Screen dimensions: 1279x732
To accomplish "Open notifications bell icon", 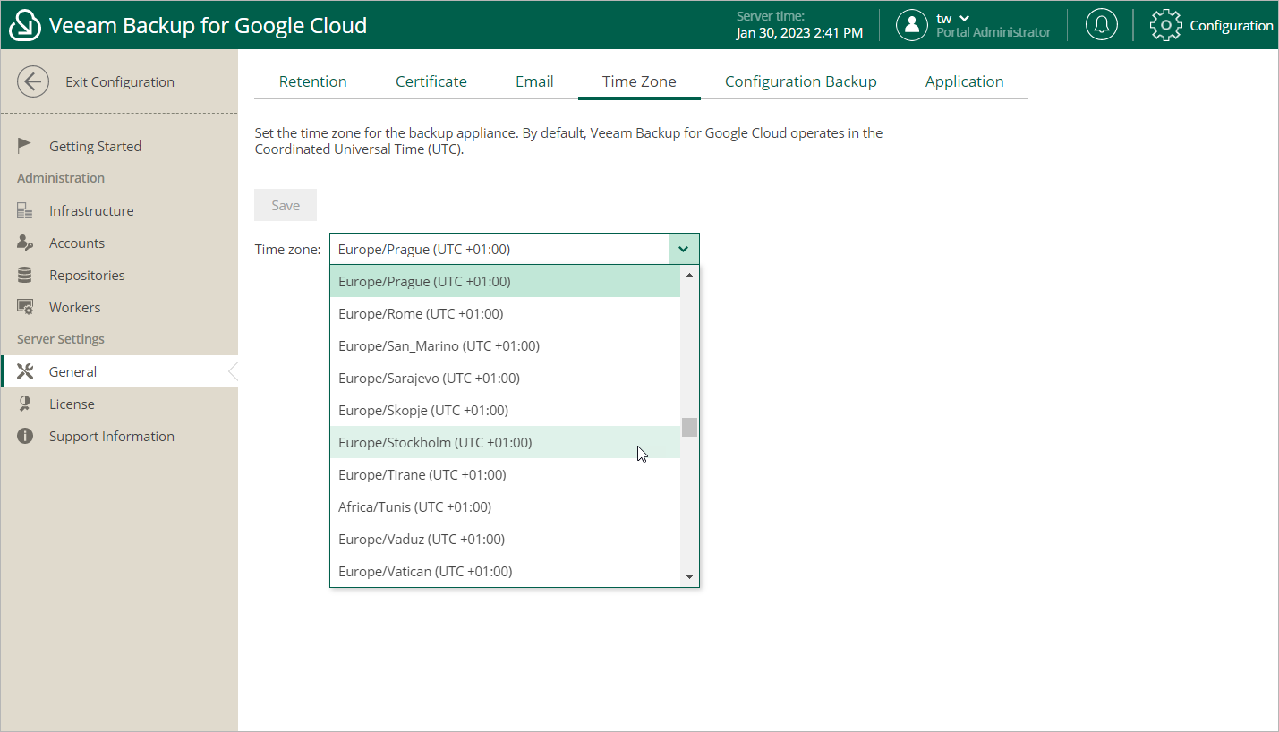I will pyautogui.click(x=1101, y=25).
